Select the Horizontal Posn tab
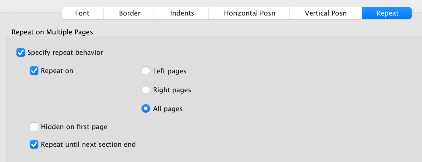This screenshot has width=422, height=162. (x=249, y=13)
